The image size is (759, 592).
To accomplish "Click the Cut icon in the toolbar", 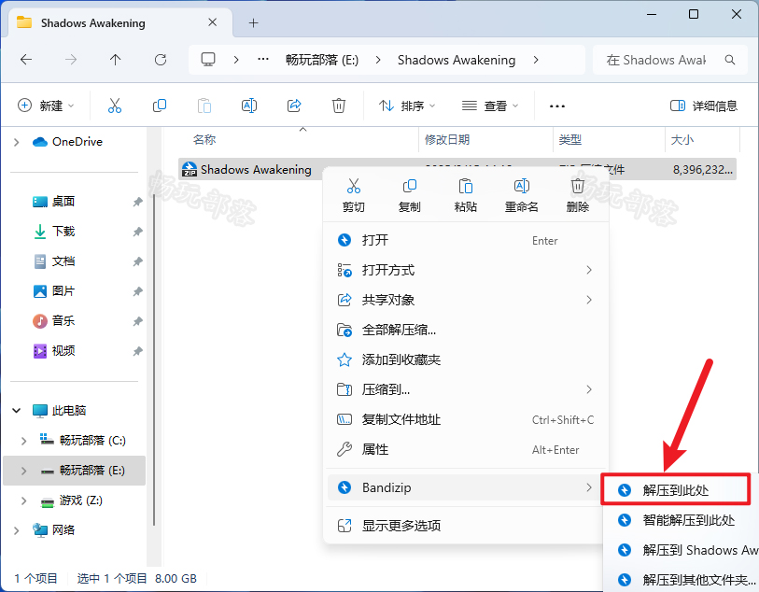I will [x=115, y=106].
